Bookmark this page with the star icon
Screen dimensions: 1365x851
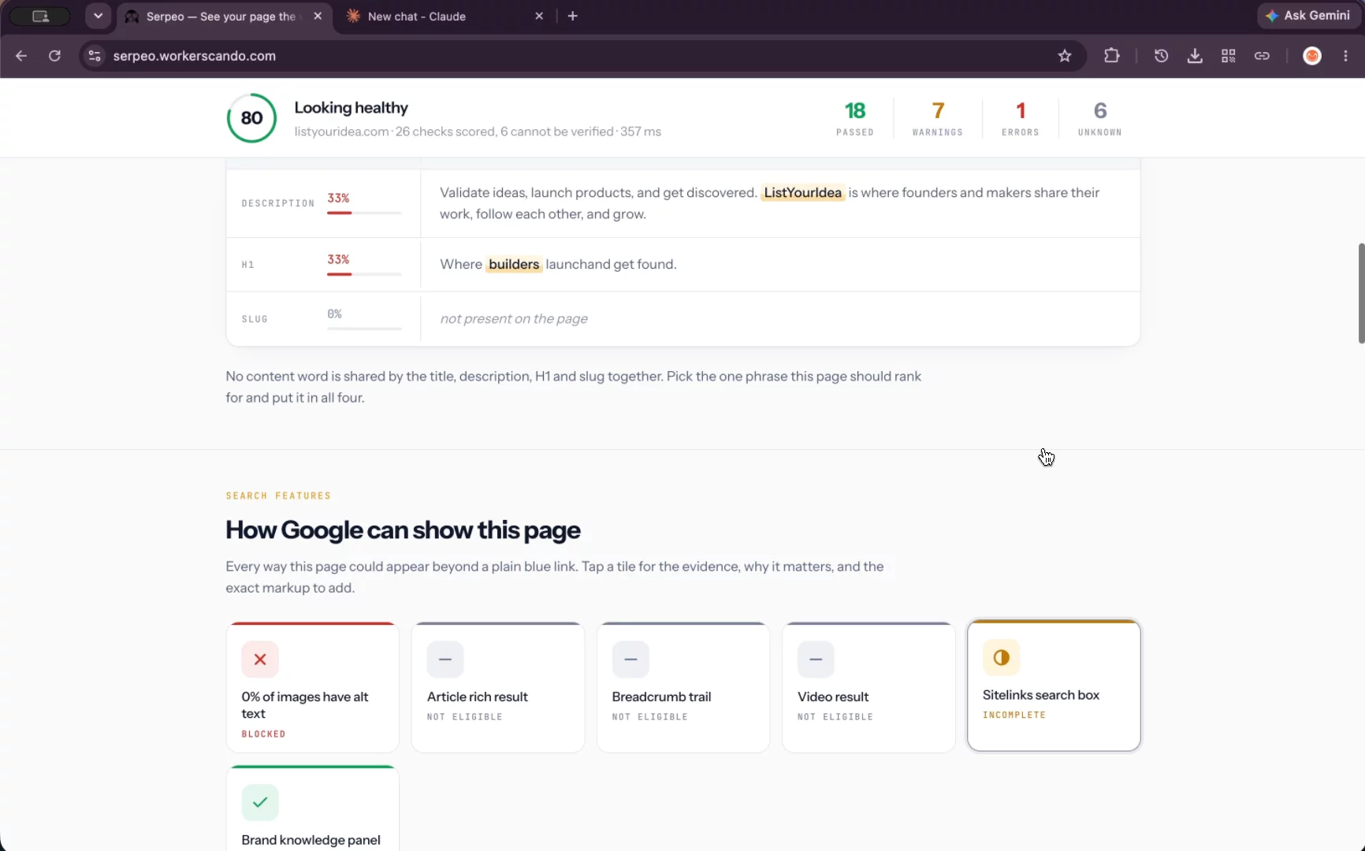[1065, 56]
